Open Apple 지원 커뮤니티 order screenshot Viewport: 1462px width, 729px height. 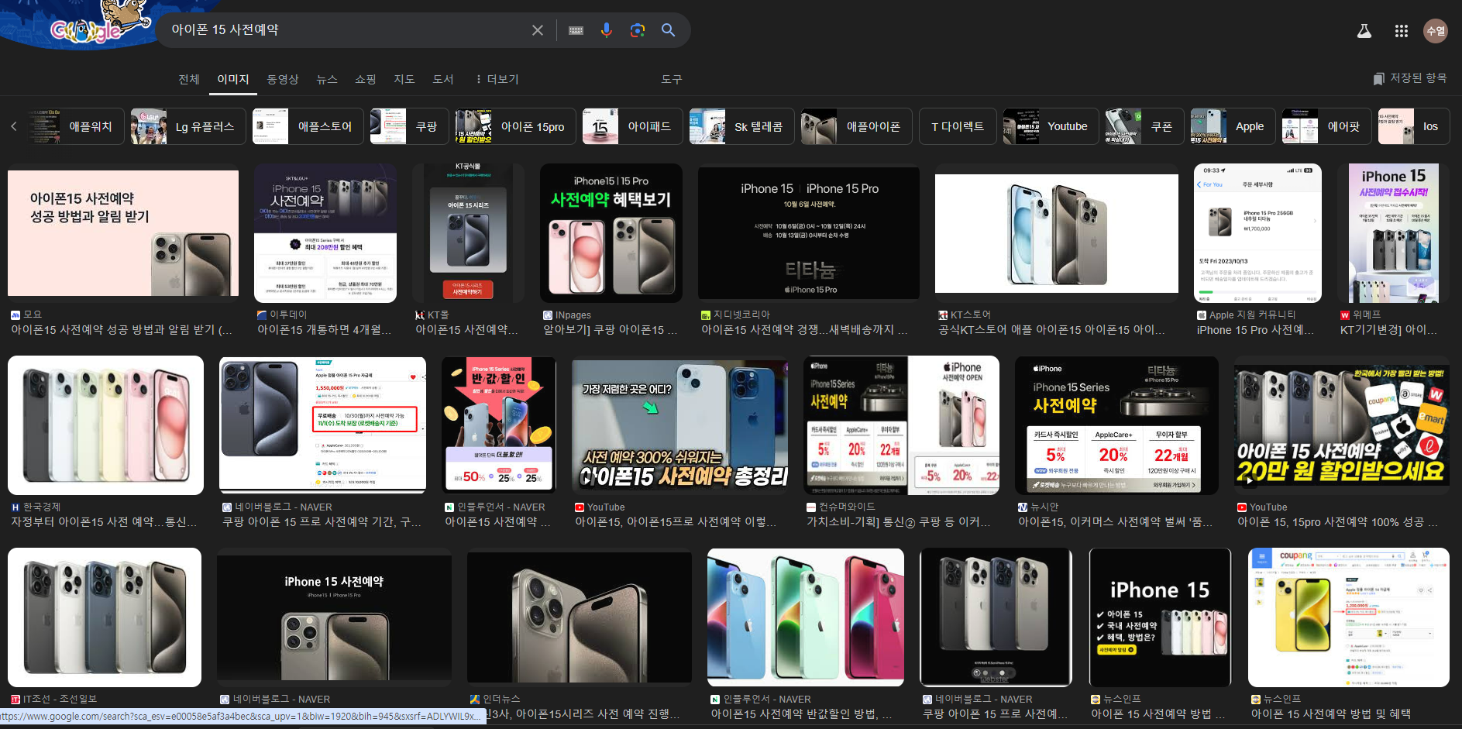pyautogui.click(x=1257, y=233)
